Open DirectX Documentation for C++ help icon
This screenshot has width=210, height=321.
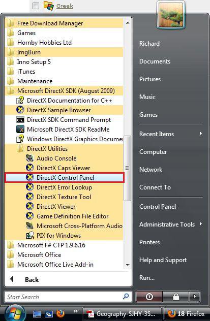coord(20,101)
